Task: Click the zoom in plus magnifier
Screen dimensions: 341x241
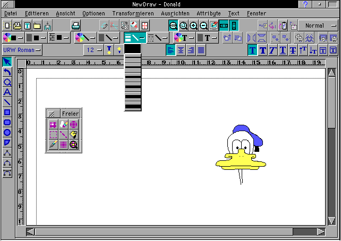Action: [193, 25]
